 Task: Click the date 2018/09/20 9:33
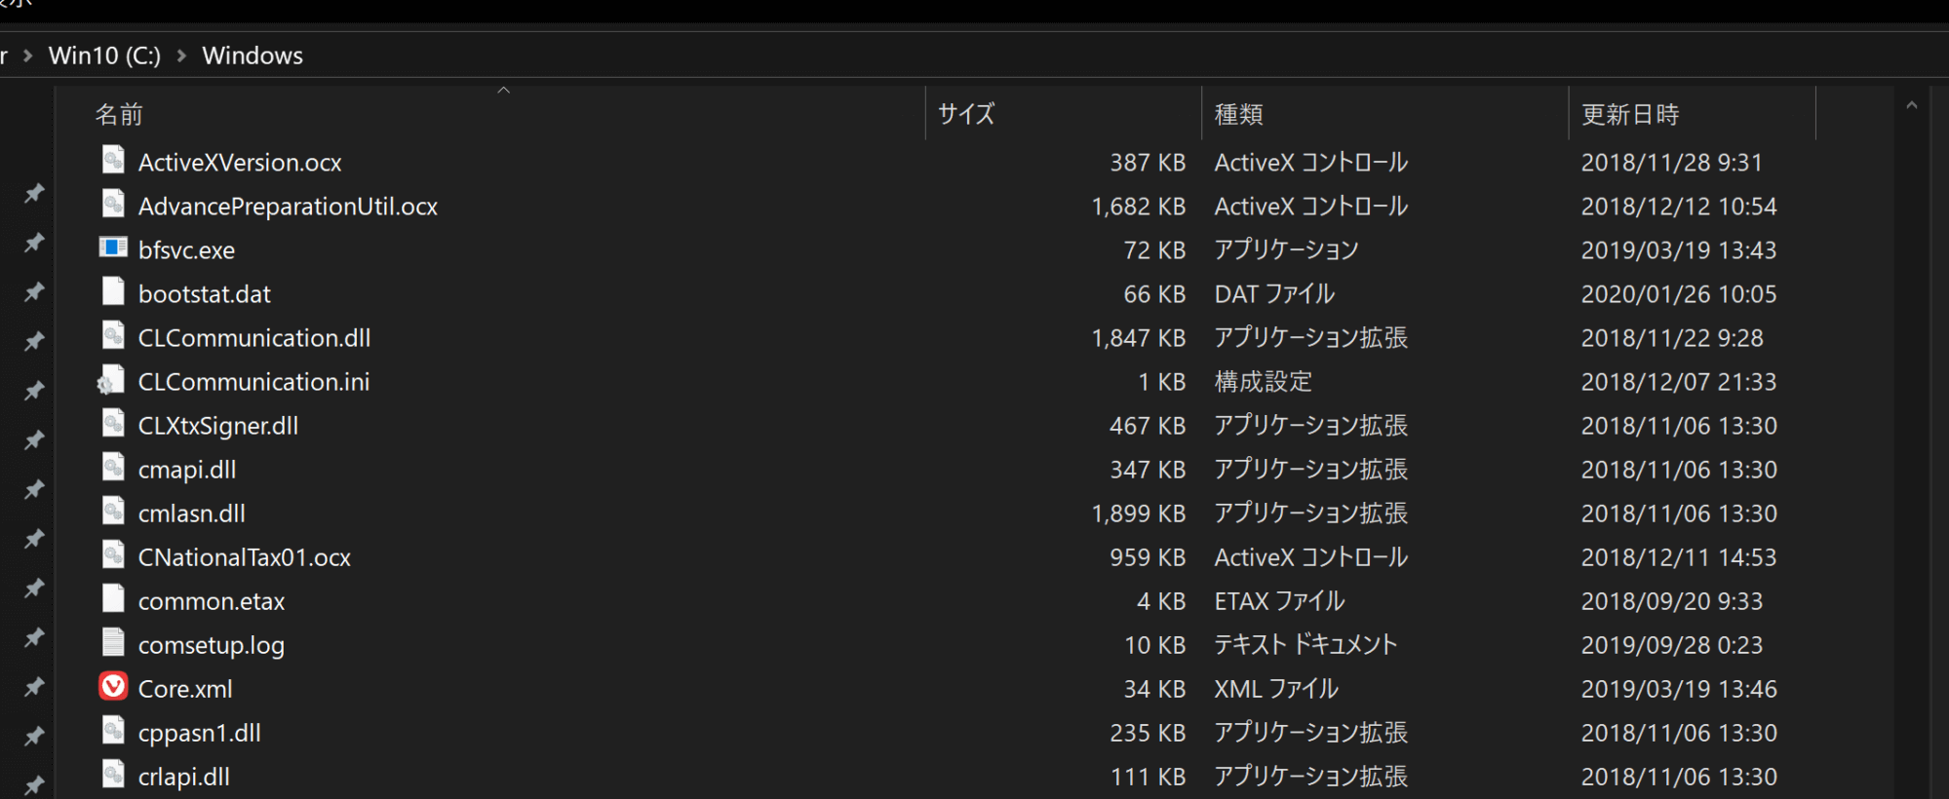point(1671,601)
